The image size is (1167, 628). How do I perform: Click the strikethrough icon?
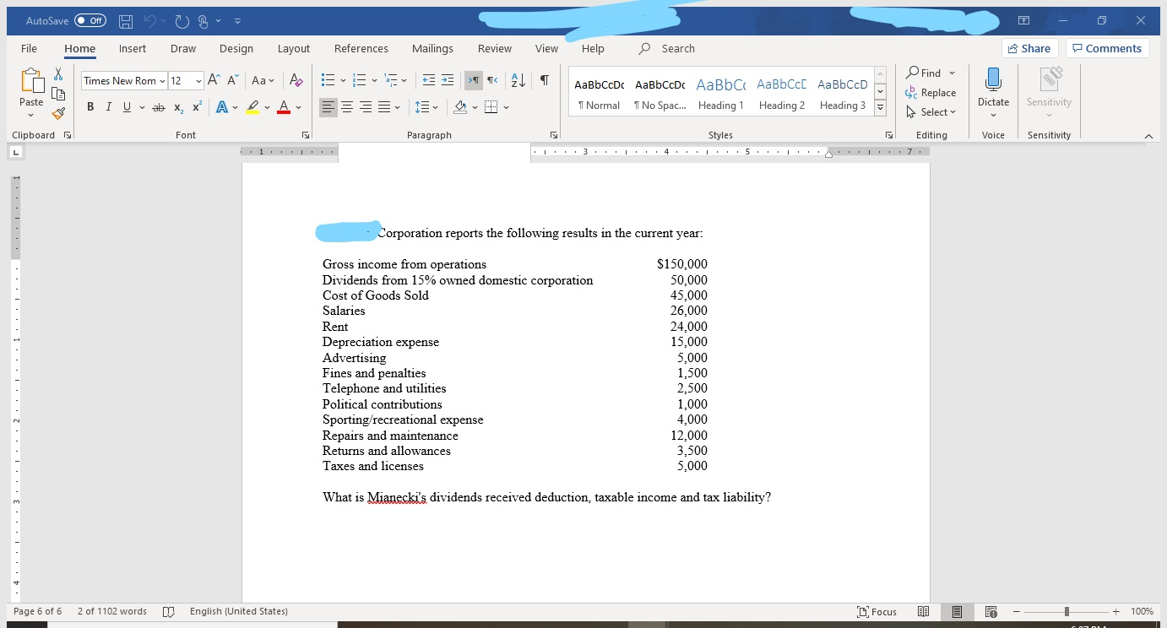pyautogui.click(x=158, y=106)
